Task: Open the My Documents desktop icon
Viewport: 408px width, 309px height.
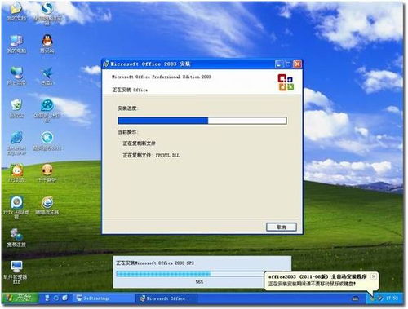Action: click(x=16, y=11)
